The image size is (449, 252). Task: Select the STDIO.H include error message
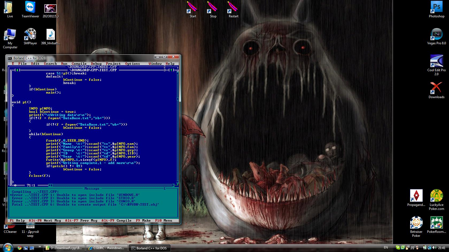coord(74,198)
